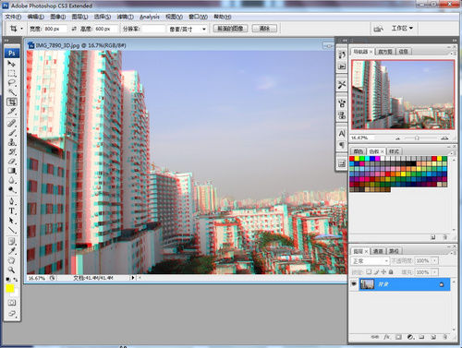The width and height of the screenshot is (462, 348).
Task: Open the layer fill slider arrow
Action: click(434, 272)
